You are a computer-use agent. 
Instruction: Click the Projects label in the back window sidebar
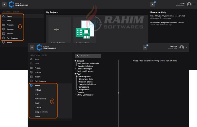[10, 25]
